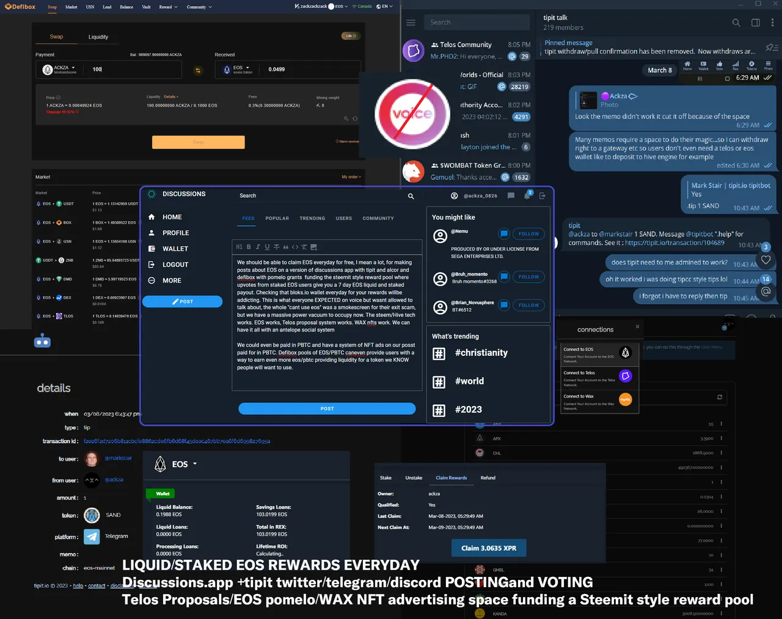The image size is (782, 619).
Task: Insert code block in post editor
Action: point(295,247)
